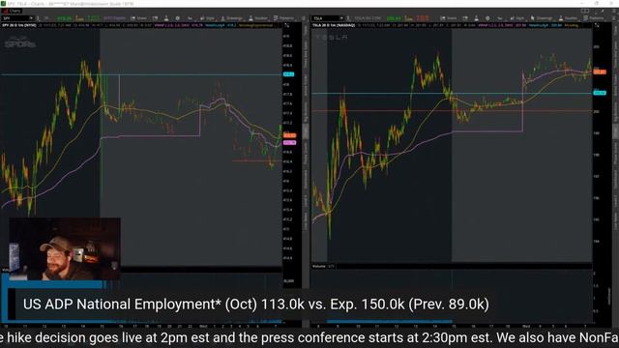619x348 pixels.
Task: Open chart grid icon on SPY toolbar
Action: (x=155, y=18)
